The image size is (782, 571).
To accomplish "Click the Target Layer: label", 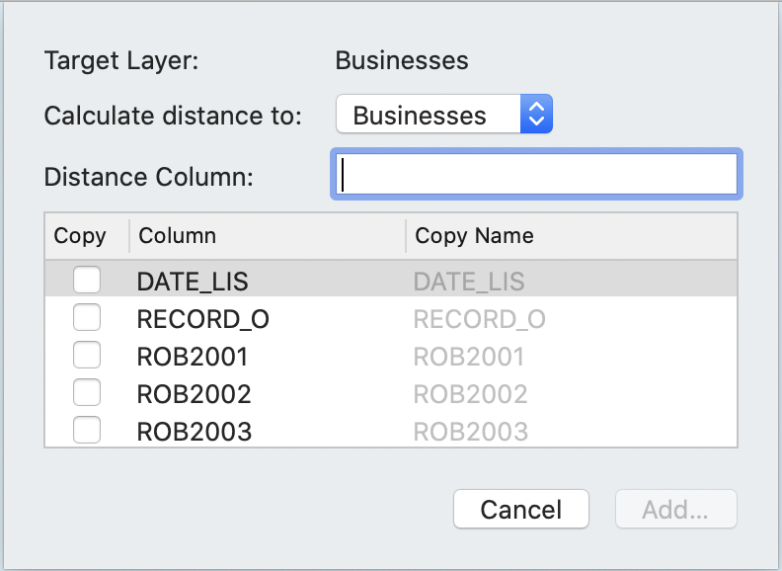I will [121, 61].
